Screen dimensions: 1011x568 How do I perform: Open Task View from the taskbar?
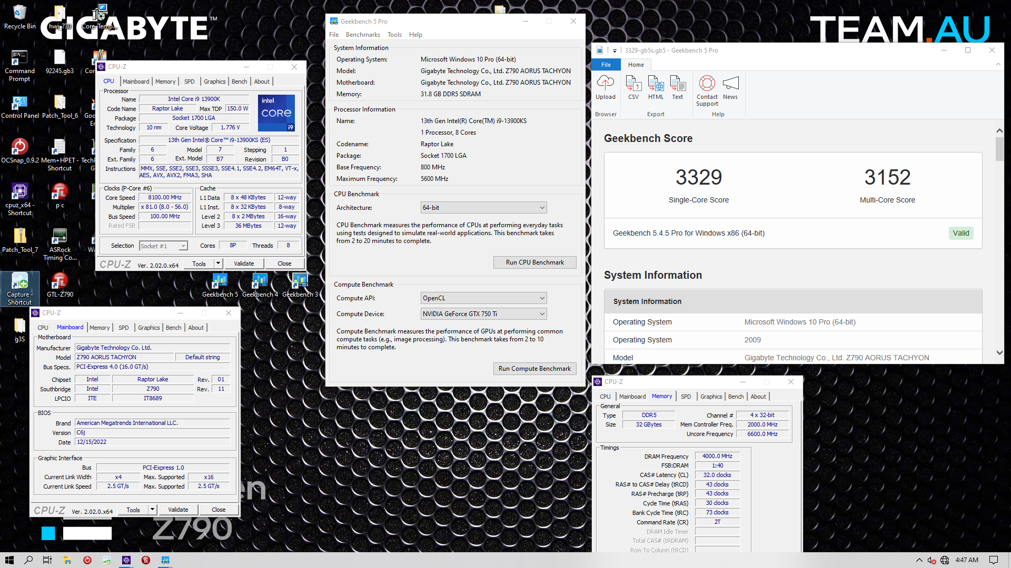click(x=47, y=560)
